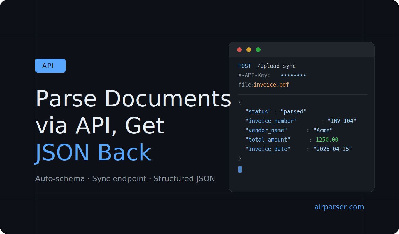
Task: Toggle the "status": "parsed" response field
Action: tap(275, 111)
